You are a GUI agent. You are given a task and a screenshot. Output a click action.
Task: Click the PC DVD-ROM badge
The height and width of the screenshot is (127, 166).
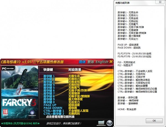tap(8, 68)
